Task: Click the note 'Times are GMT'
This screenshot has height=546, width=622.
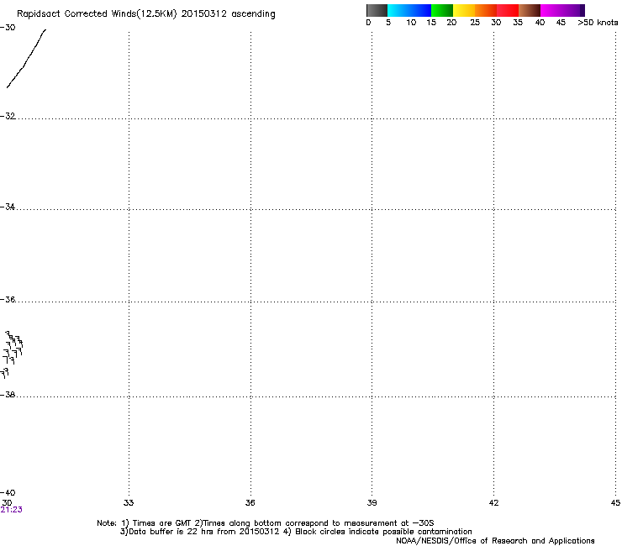Action: [x=161, y=523]
